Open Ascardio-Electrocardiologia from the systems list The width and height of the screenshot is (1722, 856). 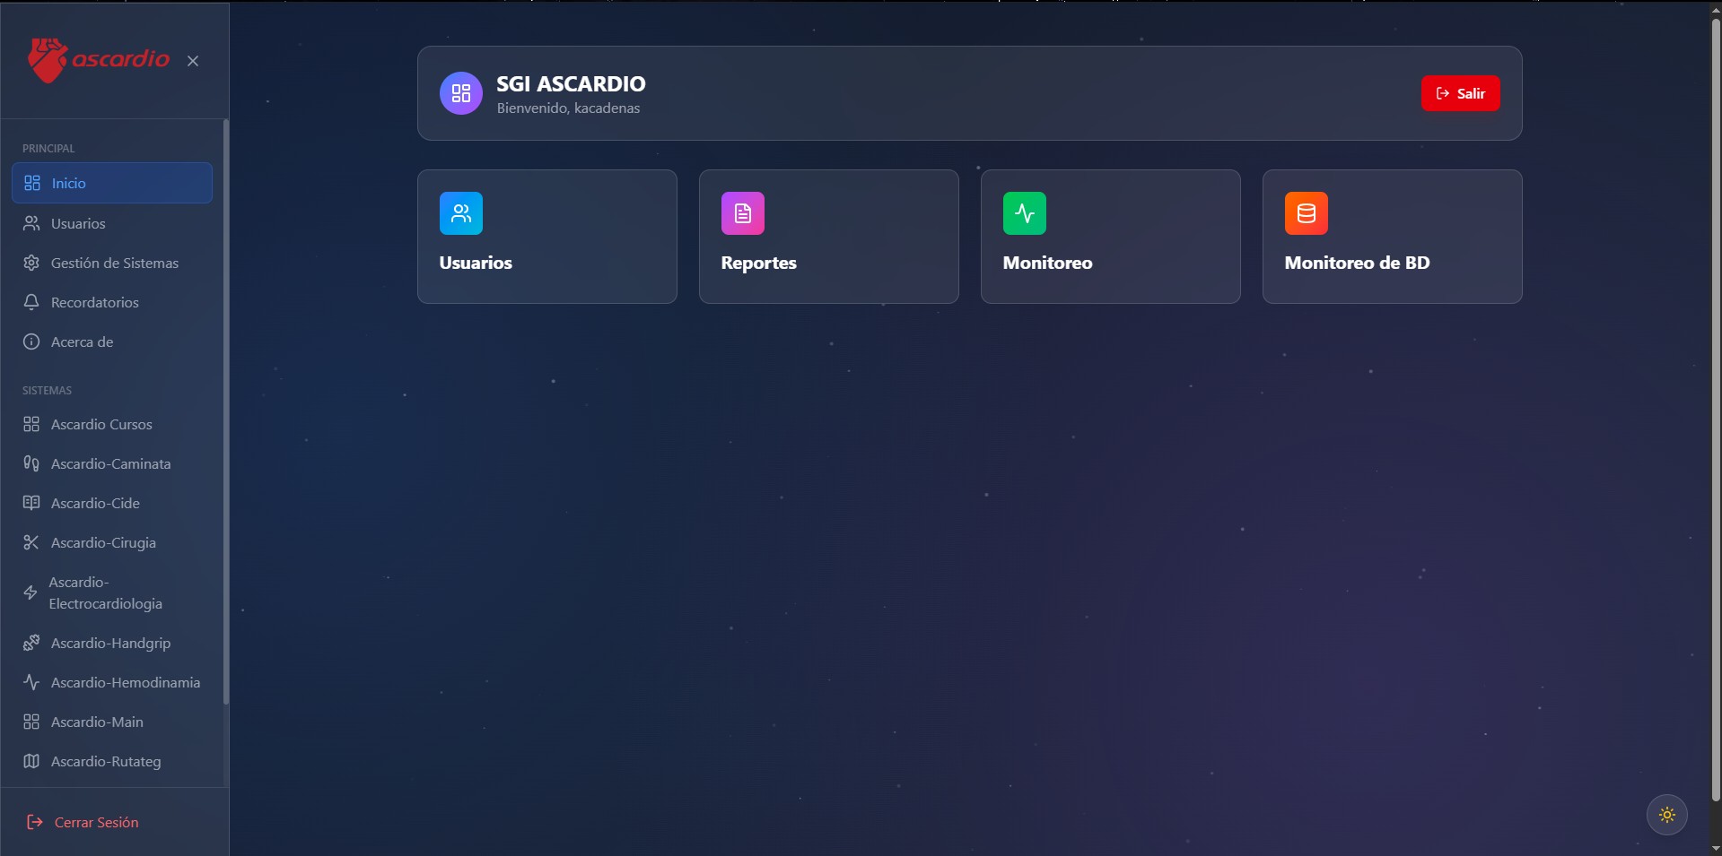[112, 592]
